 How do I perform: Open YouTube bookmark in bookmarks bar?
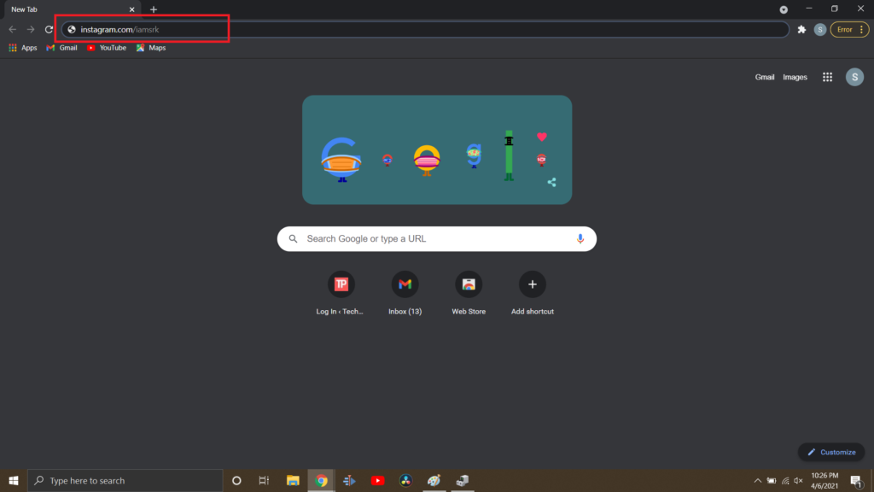point(107,48)
